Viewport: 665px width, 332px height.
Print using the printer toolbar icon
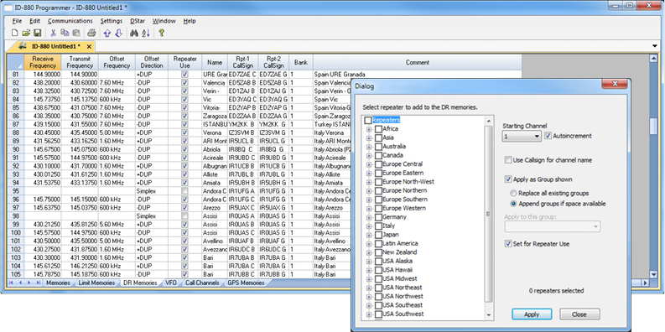91,33
